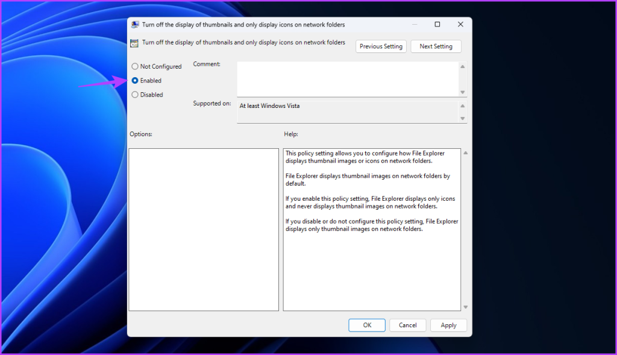
Task: Confirm with the OK button
Action: [367, 325]
